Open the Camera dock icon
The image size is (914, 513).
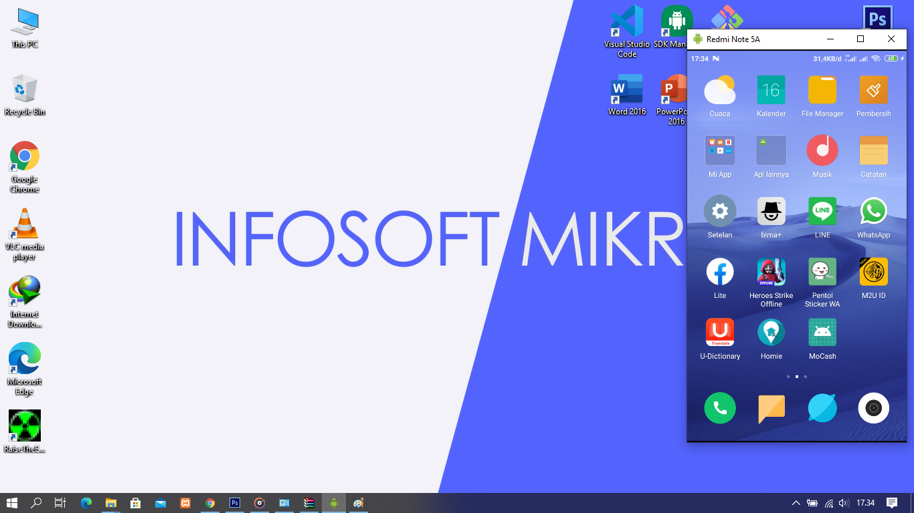873,408
